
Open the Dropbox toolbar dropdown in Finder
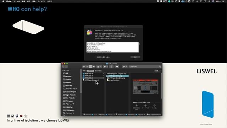[125, 66]
